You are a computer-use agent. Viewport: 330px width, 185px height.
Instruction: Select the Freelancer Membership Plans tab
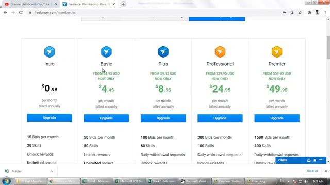click(88, 4)
